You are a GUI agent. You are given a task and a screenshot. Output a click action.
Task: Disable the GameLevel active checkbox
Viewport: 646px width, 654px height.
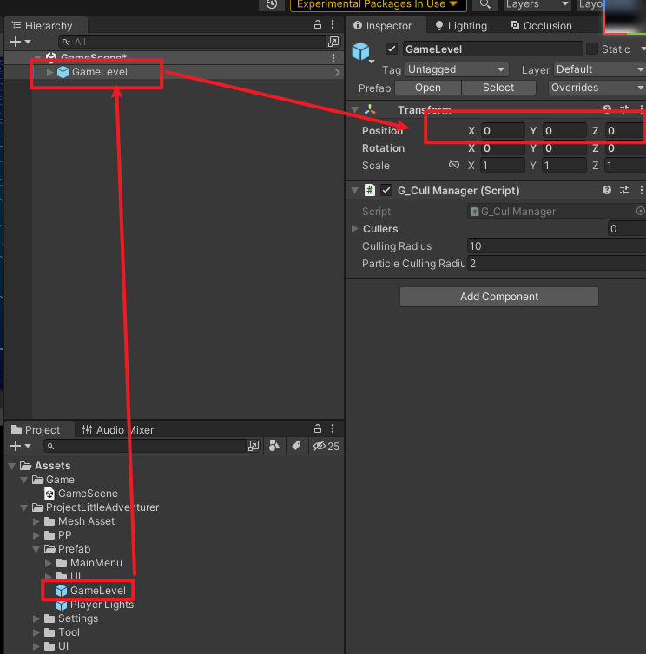coord(392,49)
